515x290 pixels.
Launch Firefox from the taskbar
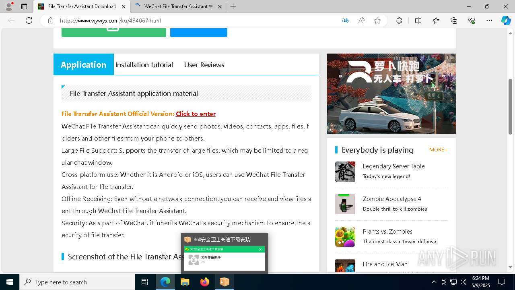click(x=205, y=282)
